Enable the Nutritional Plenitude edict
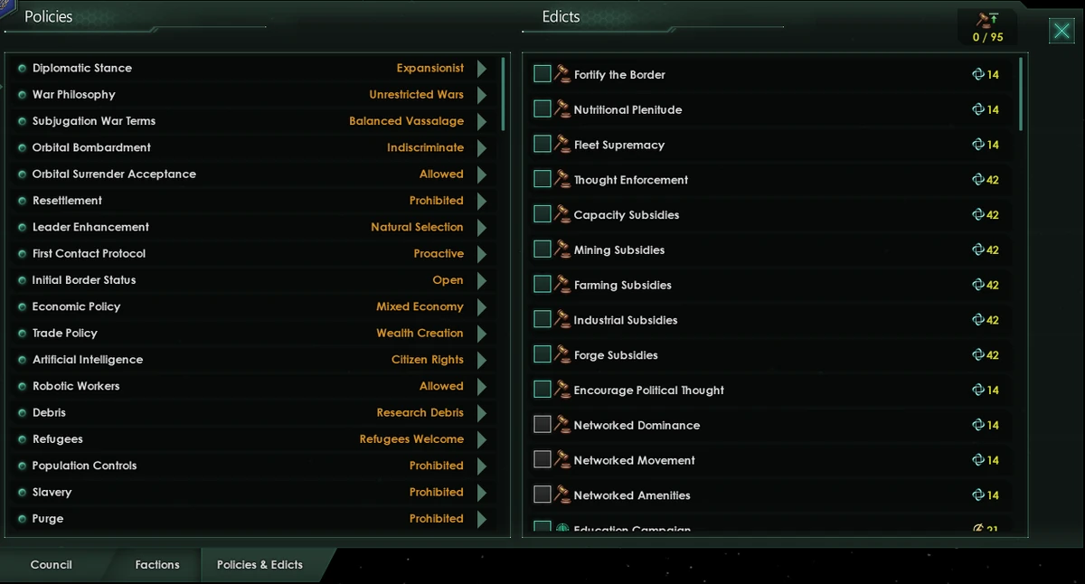 tap(542, 108)
